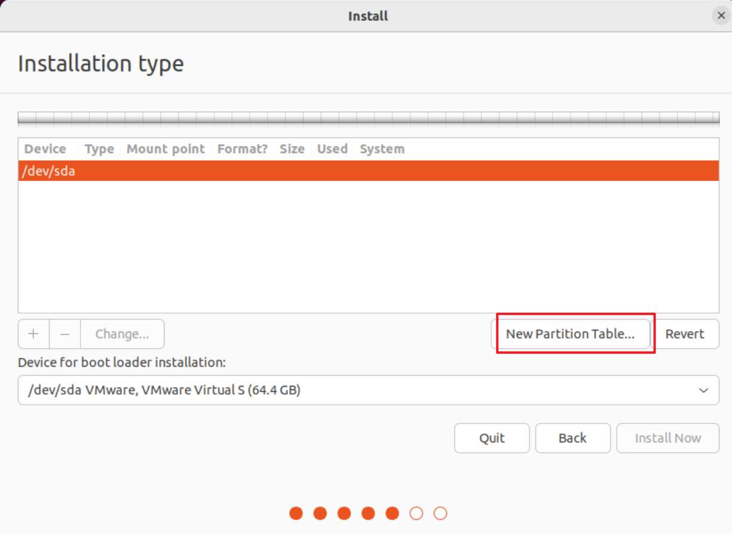Click the Install Now button
The height and width of the screenshot is (534, 732).
point(667,438)
